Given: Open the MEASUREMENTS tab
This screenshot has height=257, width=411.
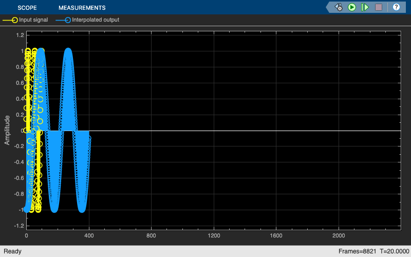Looking at the screenshot, I should tap(82, 8).
